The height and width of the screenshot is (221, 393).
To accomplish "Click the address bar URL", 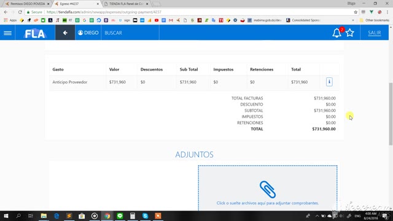I will pyautogui.click(x=104, y=12).
